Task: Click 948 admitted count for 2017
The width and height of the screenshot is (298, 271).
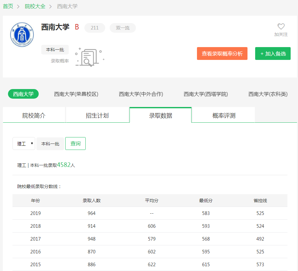Action: click(x=91, y=239)
